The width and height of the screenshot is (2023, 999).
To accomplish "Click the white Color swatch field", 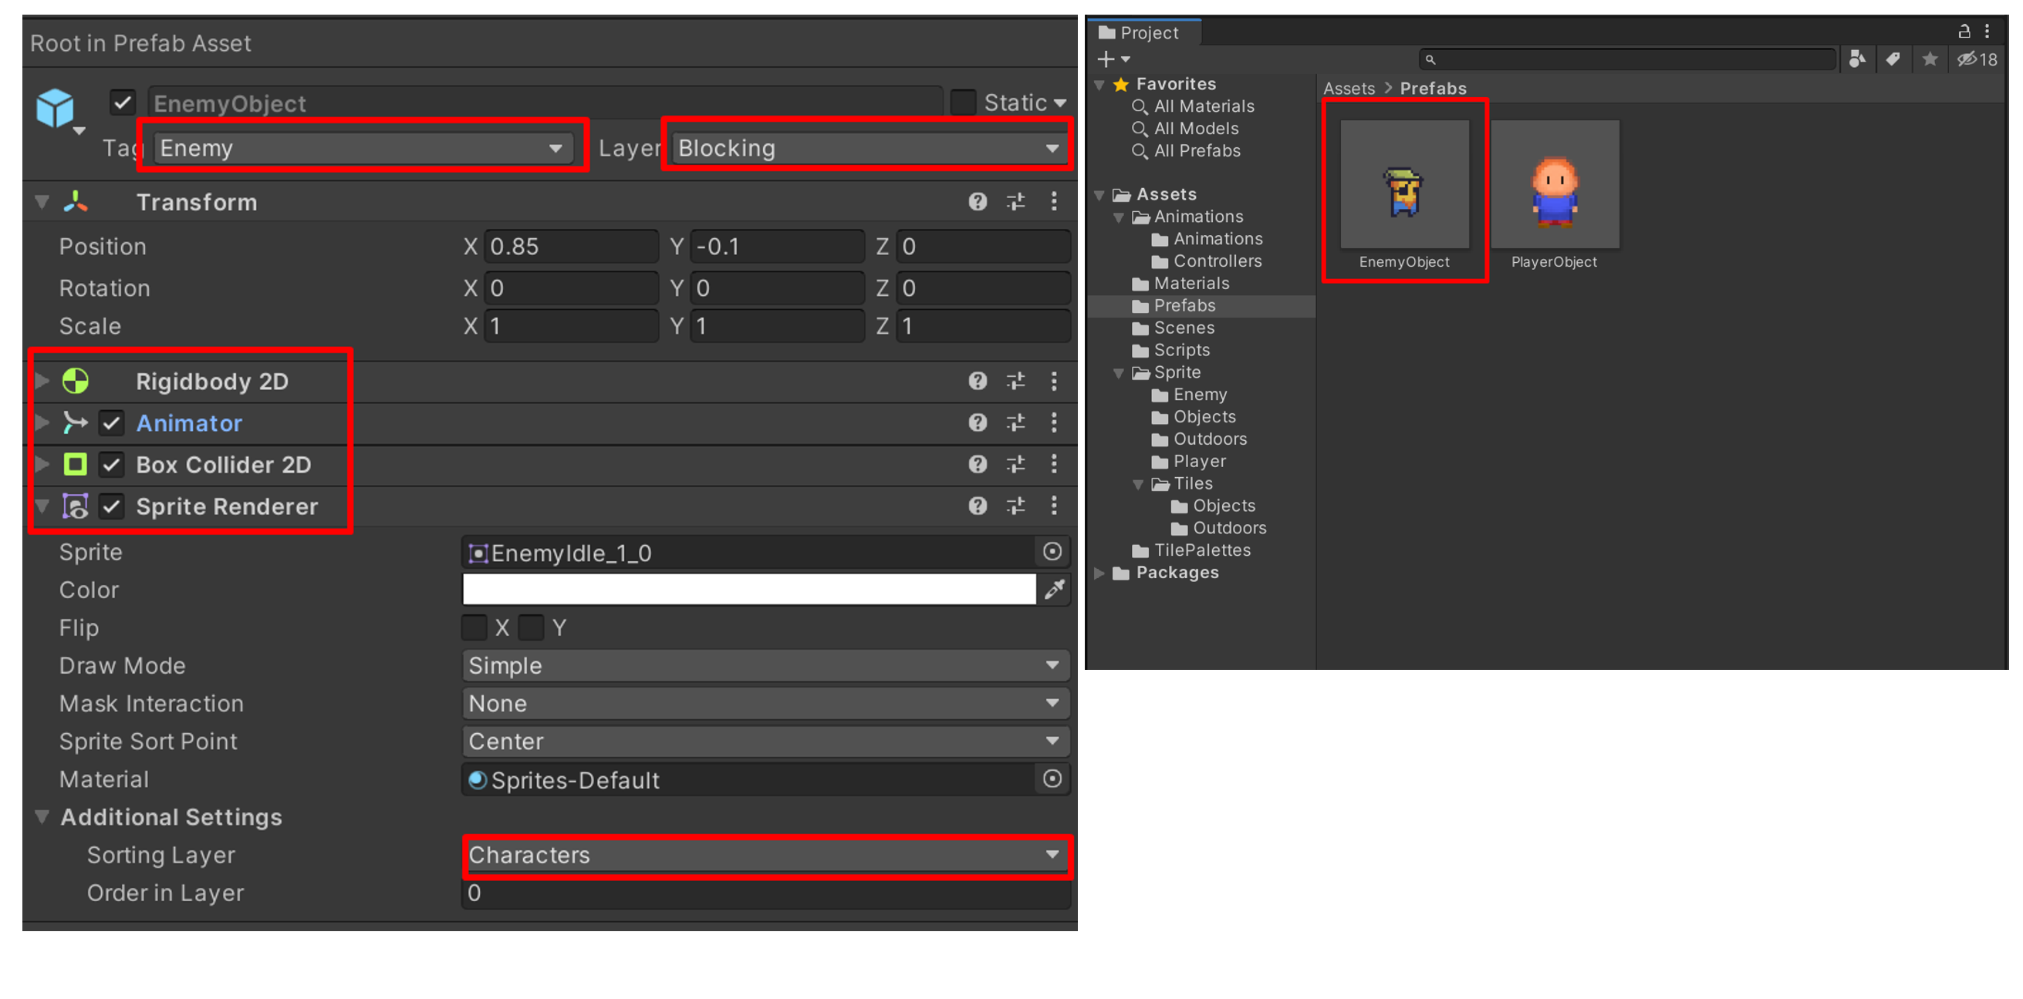I will click(748, 590).
